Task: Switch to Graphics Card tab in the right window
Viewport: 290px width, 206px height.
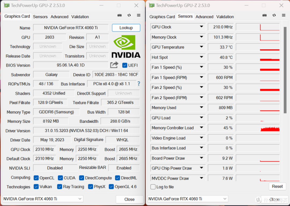Action: pyautogui.click(x=162, y=17)
